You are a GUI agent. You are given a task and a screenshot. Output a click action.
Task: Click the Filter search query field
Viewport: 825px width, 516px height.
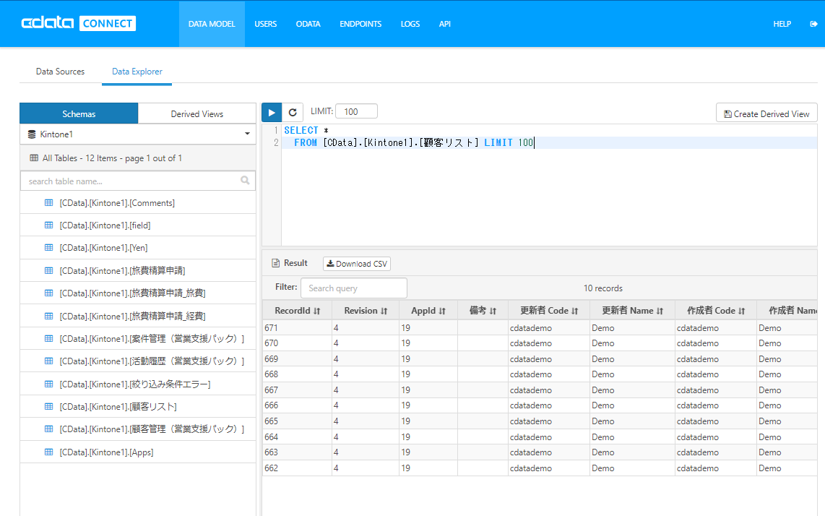[x=353, y=288]
